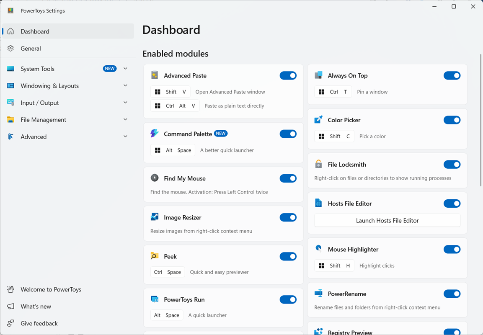
Task: Turn off Always On Top
Action: coord(452,75)
